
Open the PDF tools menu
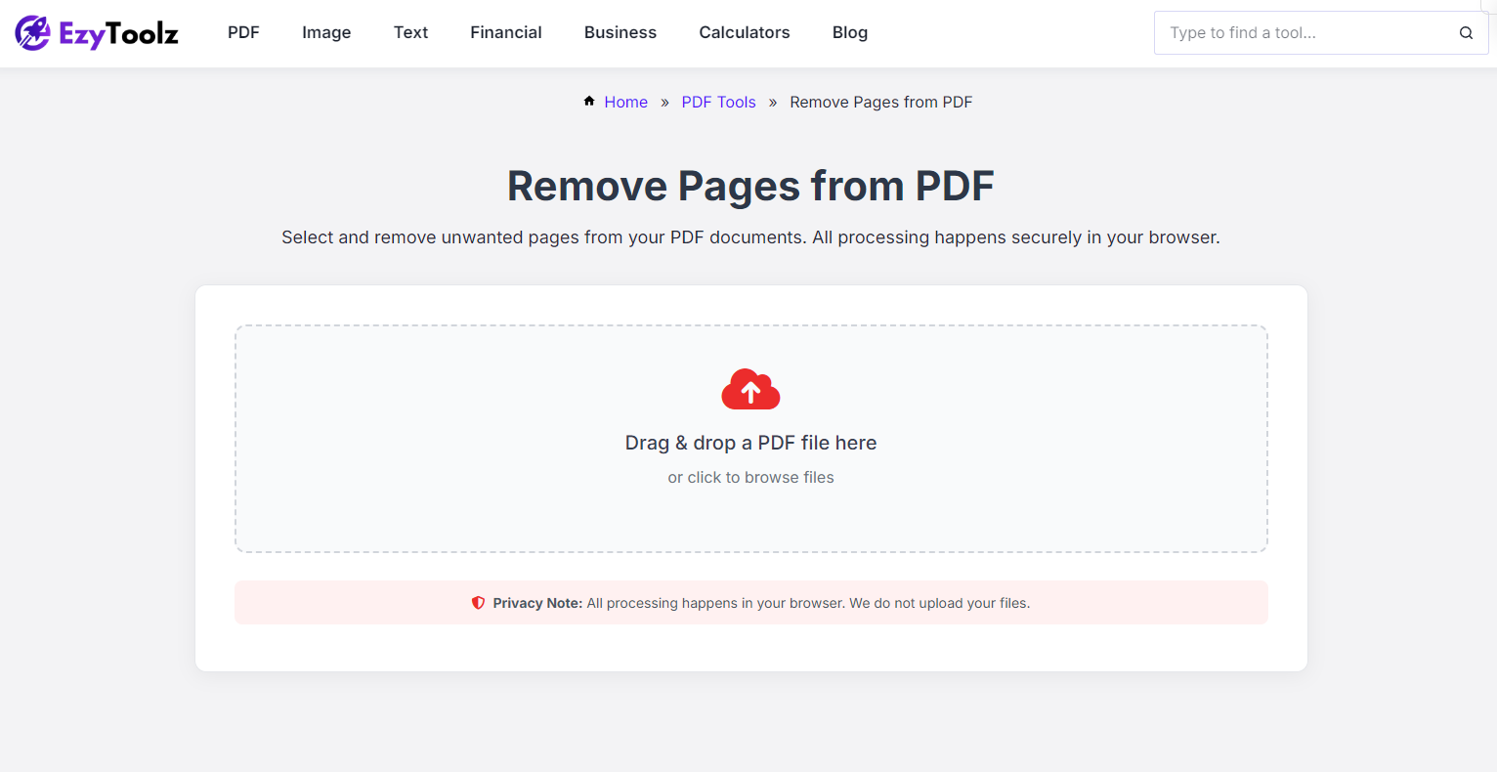coord(242,32)
